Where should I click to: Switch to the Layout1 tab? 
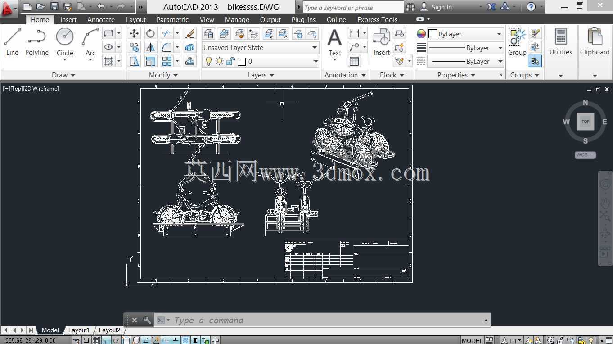click(79, 330)
